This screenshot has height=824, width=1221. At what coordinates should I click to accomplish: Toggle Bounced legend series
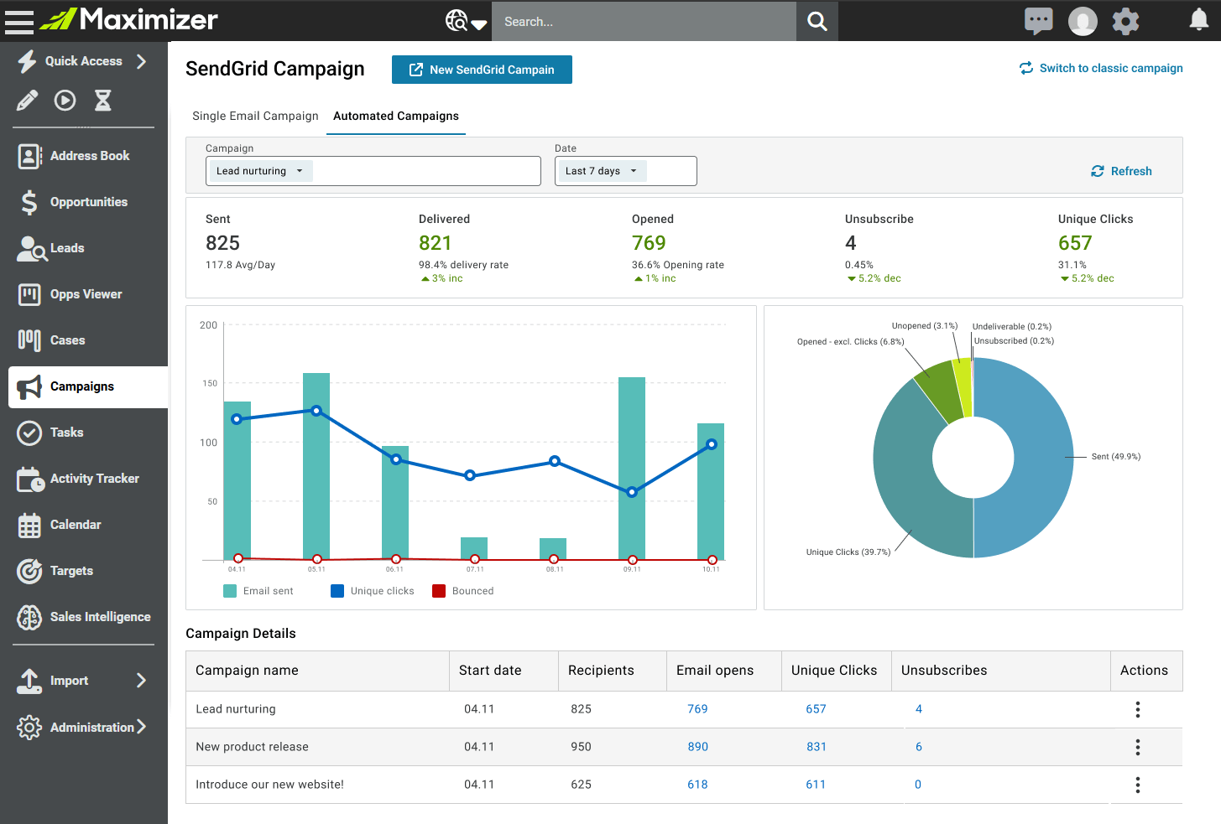point(462,591)
